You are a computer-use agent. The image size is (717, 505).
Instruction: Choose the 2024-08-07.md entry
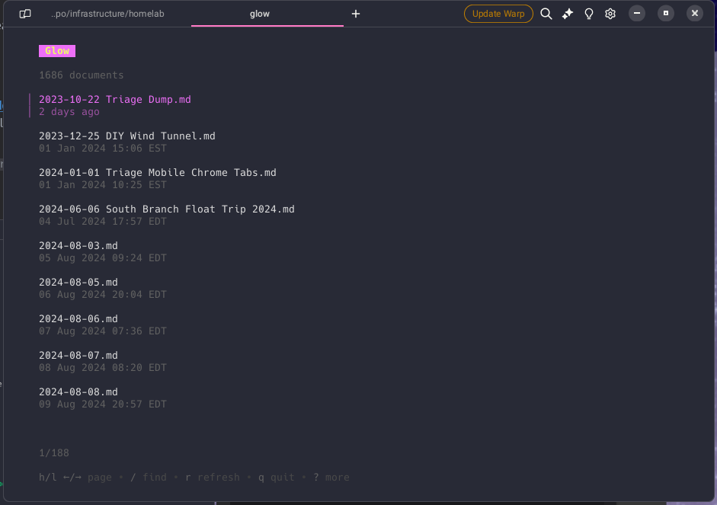[78, 356]
